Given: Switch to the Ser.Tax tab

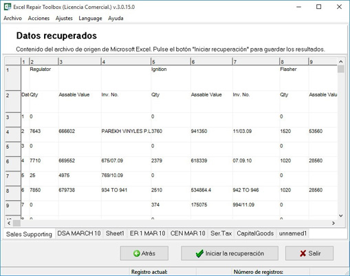Looking at the screenshot, I should [221, 233].
